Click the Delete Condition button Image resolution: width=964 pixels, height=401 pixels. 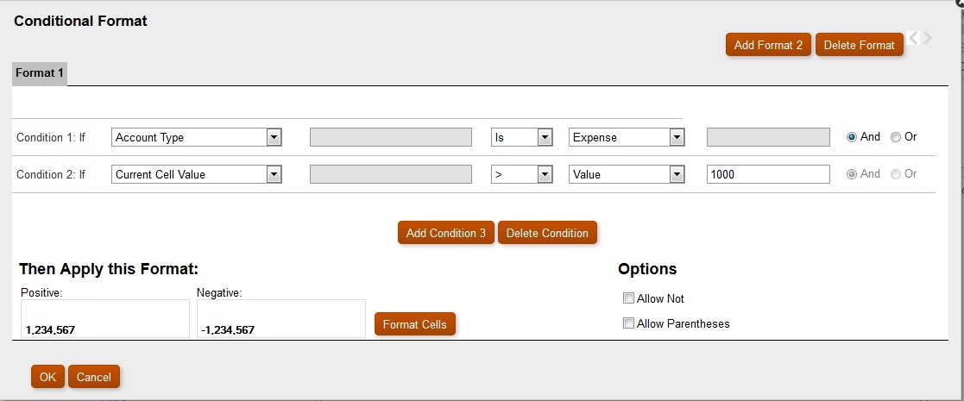coord(547,233)
